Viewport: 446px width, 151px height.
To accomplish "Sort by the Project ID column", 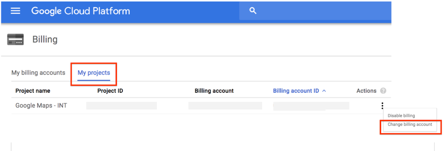I will click(110, 91).
